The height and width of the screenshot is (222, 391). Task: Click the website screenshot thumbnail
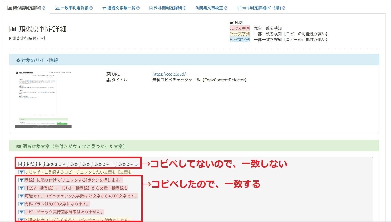43,99
